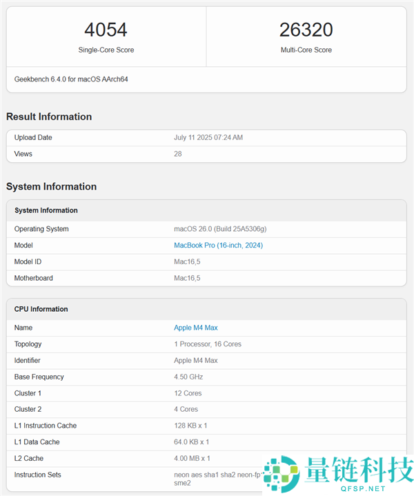Open the MacBook Pro (16-inch, 2024) model link

tap(218, 246)
